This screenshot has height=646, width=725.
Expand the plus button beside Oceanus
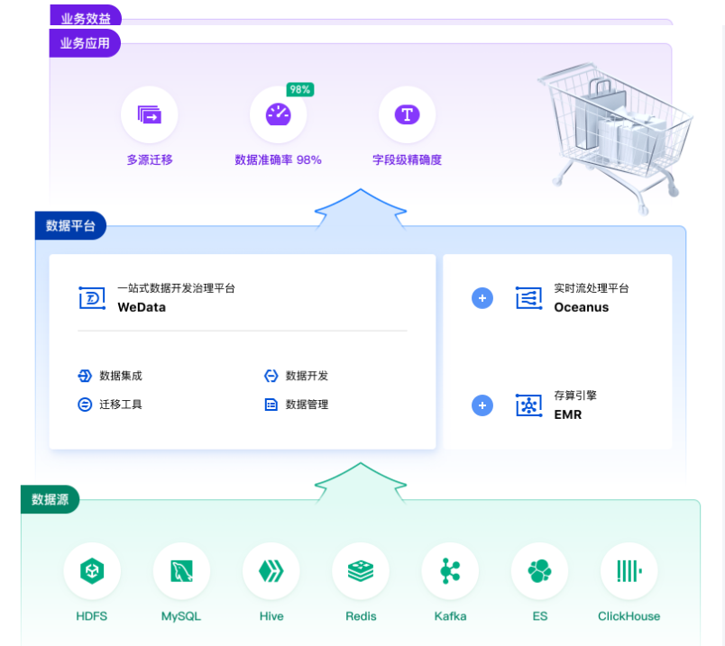tap(482, 298)
